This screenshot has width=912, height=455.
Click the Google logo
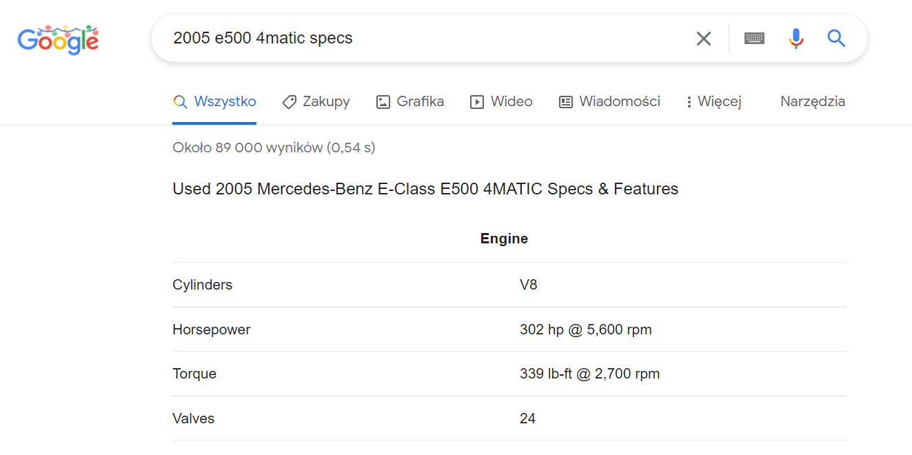pos(58,40)
